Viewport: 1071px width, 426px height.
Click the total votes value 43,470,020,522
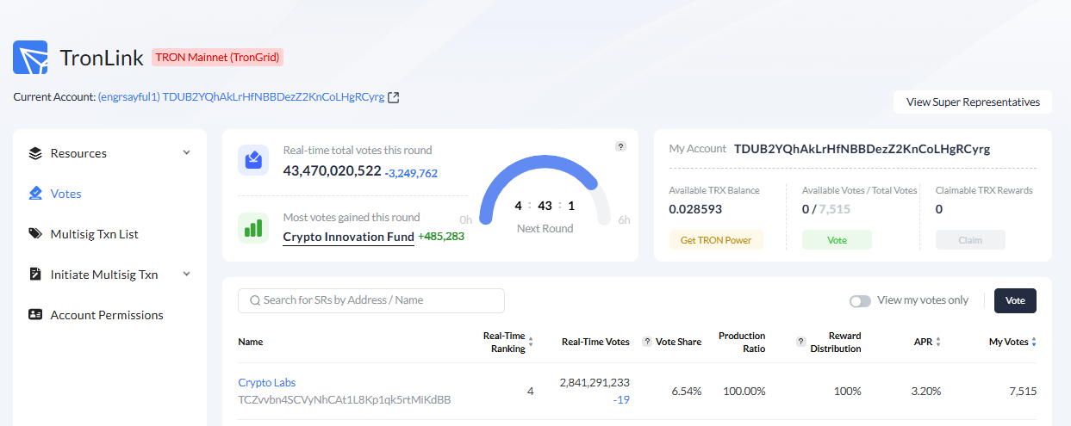coord(332,170)
